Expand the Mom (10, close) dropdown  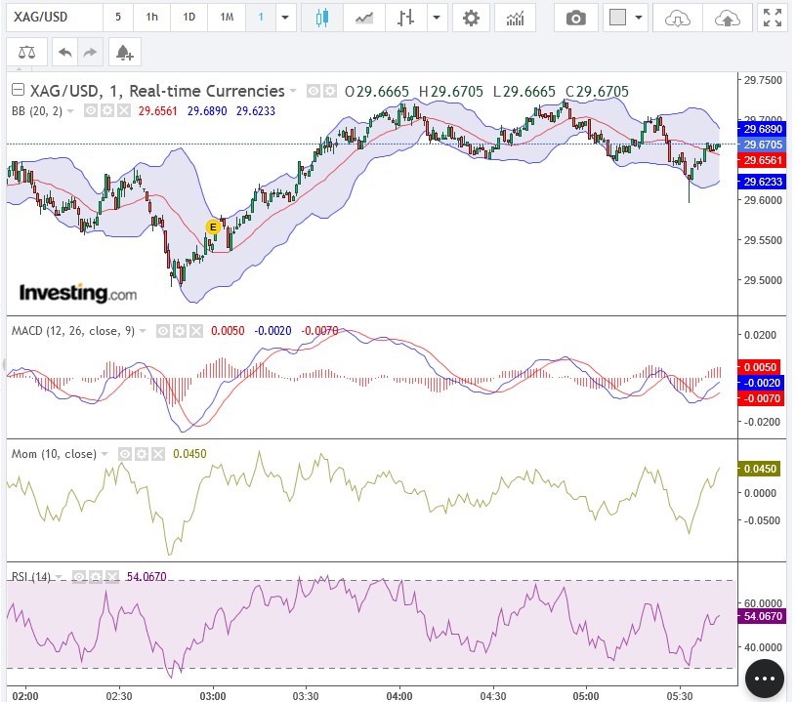click(x=105, y=454)
